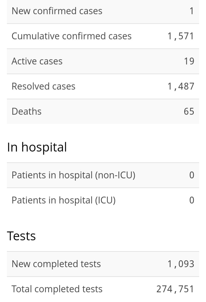Click the Cumulative confirmed cases label
Screen dimensions: 206x302
[72, 36]
